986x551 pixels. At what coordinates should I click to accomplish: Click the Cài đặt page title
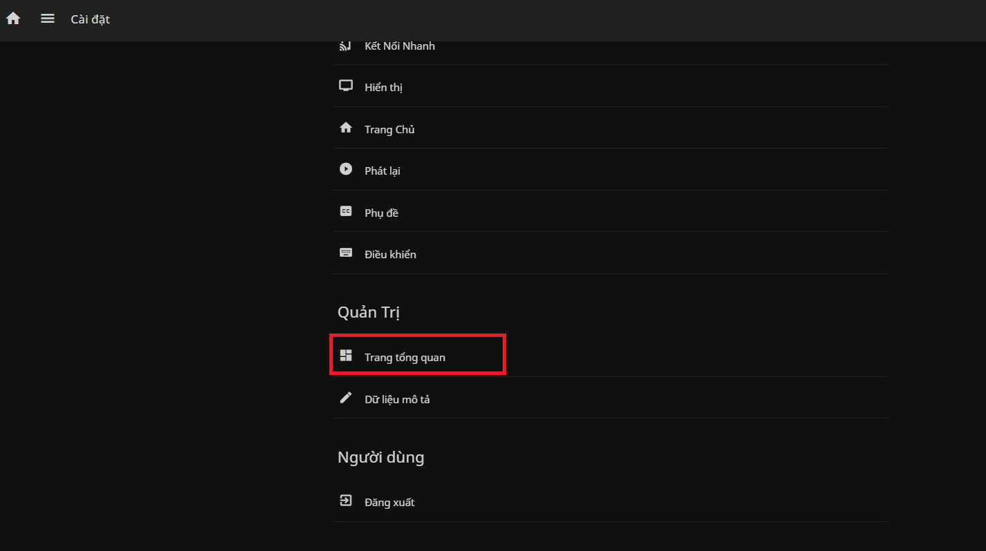pos(90,19)
